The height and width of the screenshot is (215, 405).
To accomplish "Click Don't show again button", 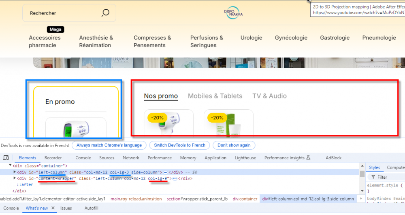I will (234, 145).
